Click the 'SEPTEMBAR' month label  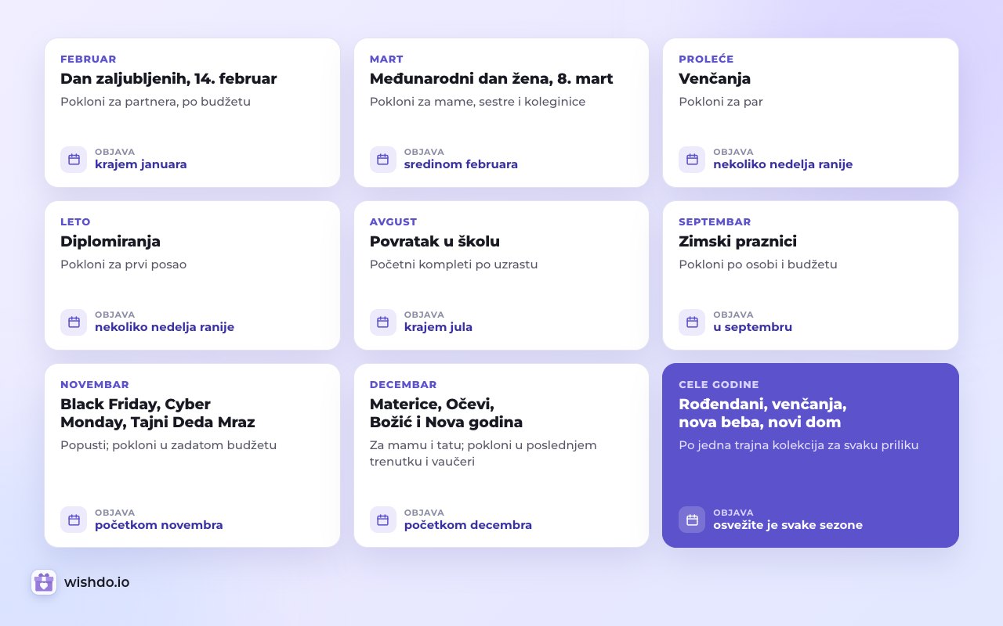coord(715,222)
